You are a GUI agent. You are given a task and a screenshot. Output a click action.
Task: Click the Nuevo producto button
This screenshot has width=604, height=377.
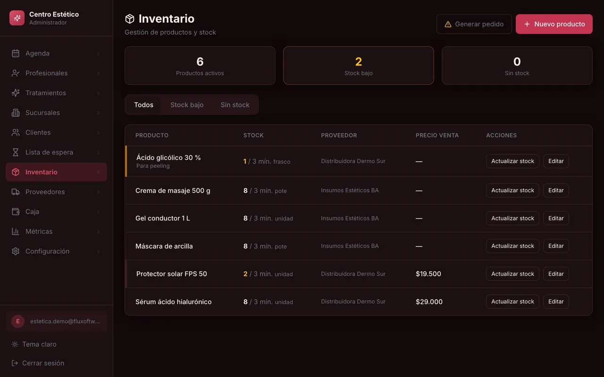click(554, 24)
